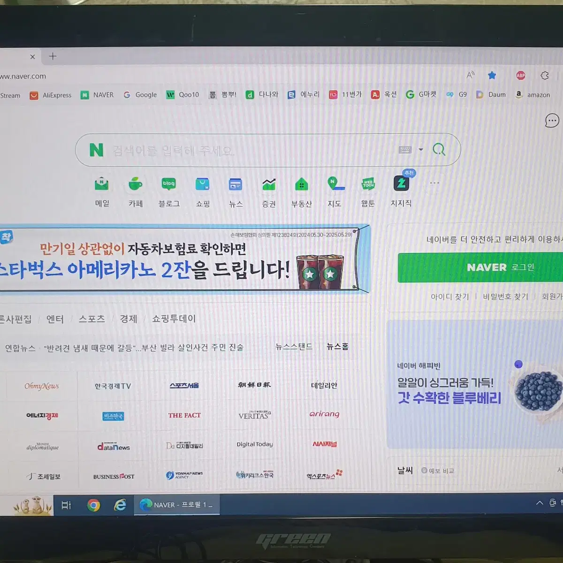563x563 pixels.
Task: Toggle the 예보 비교 weather option
Action: coord(437,471)
